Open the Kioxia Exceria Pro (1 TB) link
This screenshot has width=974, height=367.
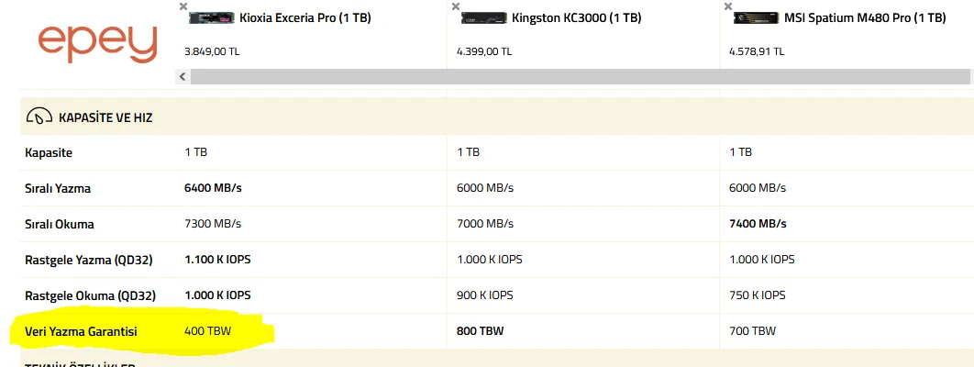(305, 17)
